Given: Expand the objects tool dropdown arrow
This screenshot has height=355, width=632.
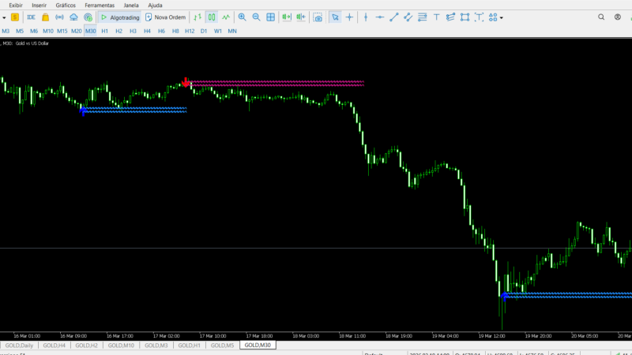Looking at the screenshot, I should 502,17.
